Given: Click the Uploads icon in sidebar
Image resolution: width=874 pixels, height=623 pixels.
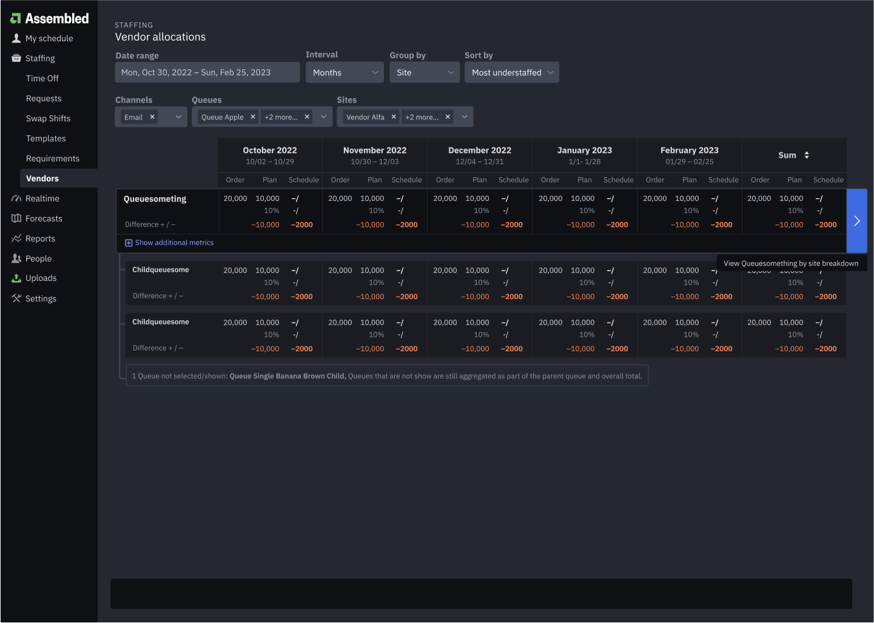Looking at the screenshot, I should (x=16, y=278).
